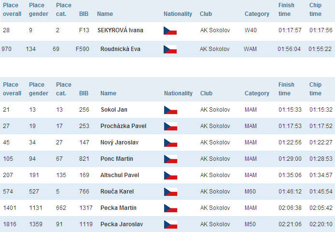
Task: Select runner name Pecka Jaroslav
Action: point(122,224)
